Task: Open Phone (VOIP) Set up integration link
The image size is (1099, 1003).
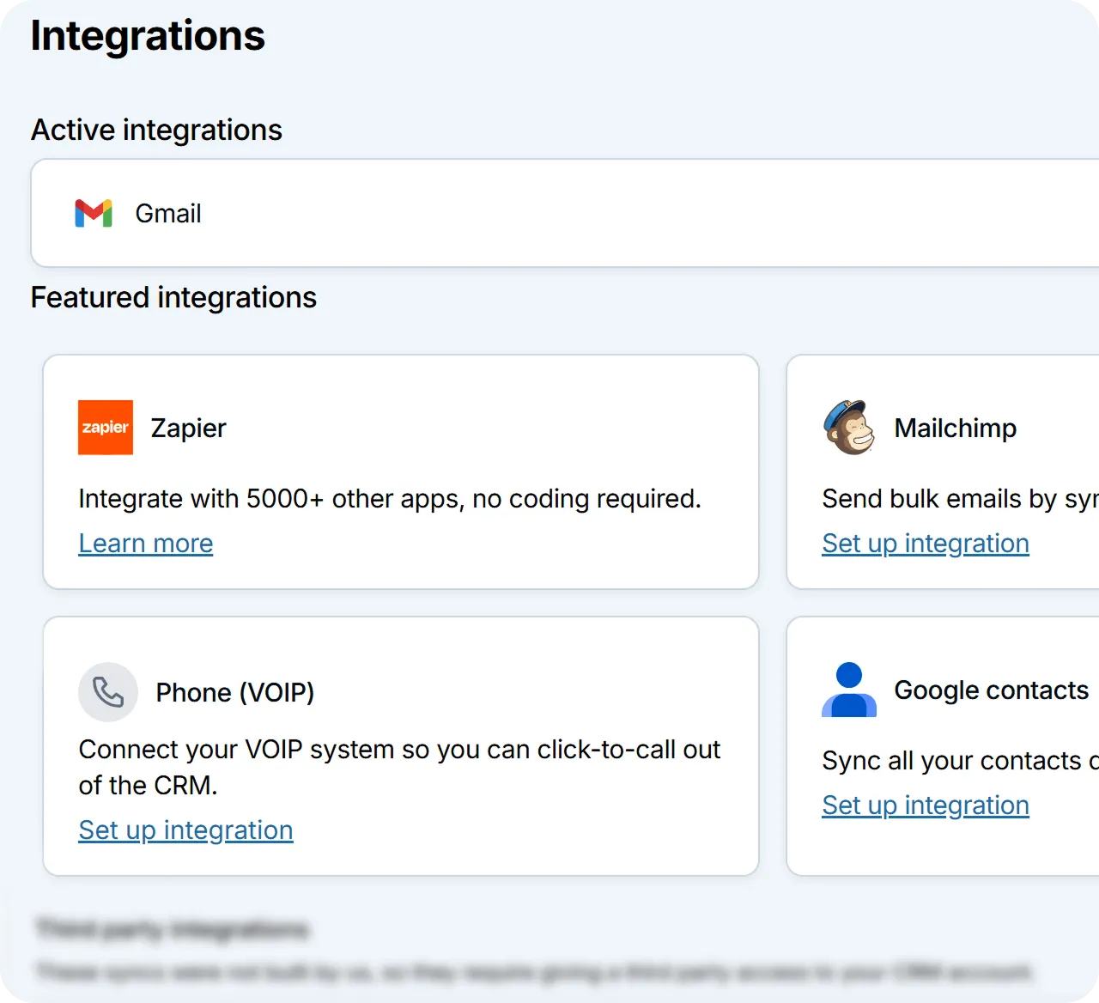Action: click(x=185, y=830)
